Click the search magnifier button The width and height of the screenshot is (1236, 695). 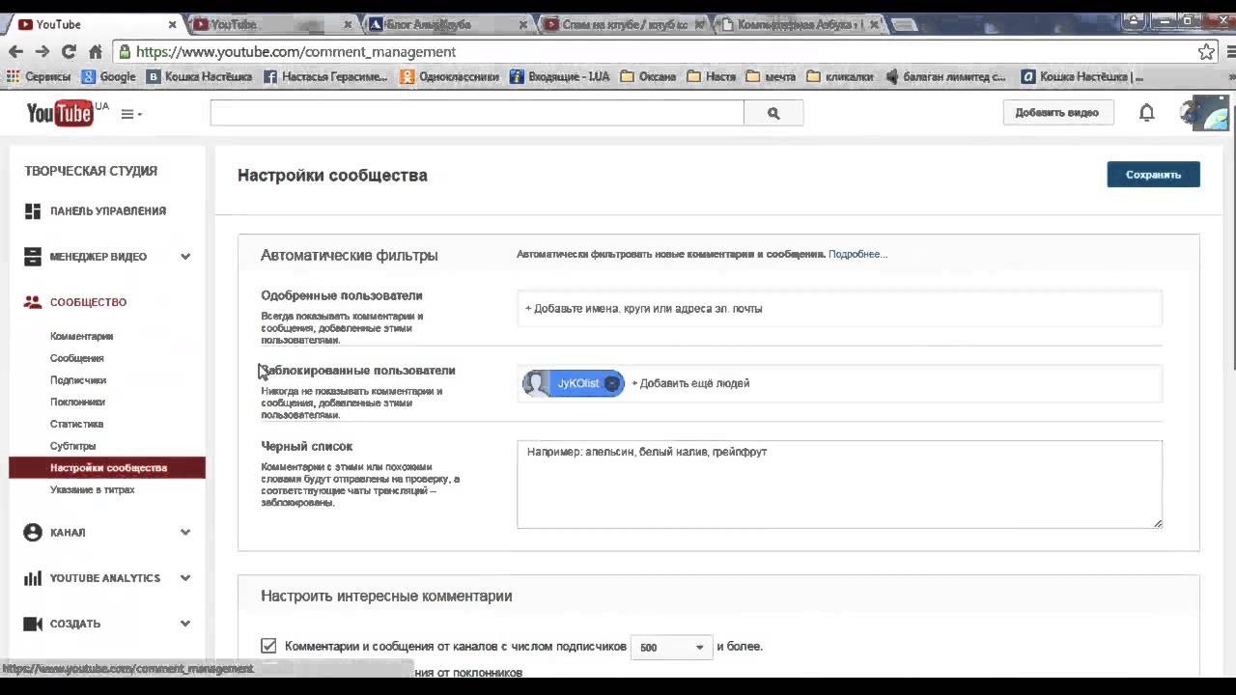click(773, 113)
